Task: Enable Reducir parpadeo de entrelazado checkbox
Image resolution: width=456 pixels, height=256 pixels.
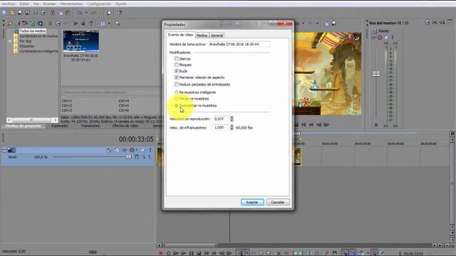Action: [x=176, y=84]
